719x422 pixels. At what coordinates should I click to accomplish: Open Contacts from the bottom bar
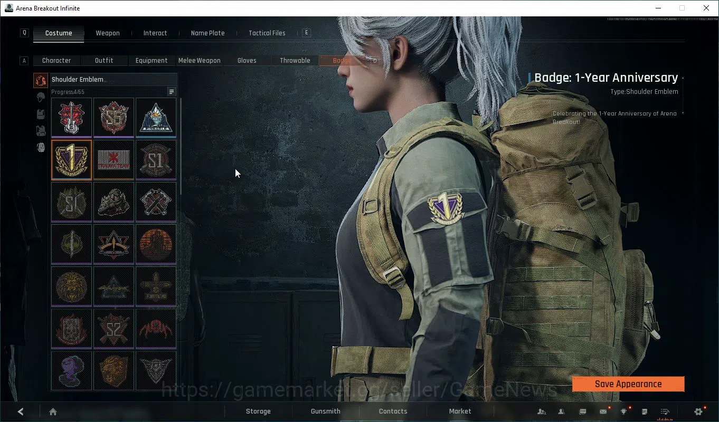click(393, 411)
